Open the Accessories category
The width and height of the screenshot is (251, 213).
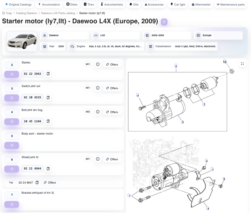tap(154, 5)
